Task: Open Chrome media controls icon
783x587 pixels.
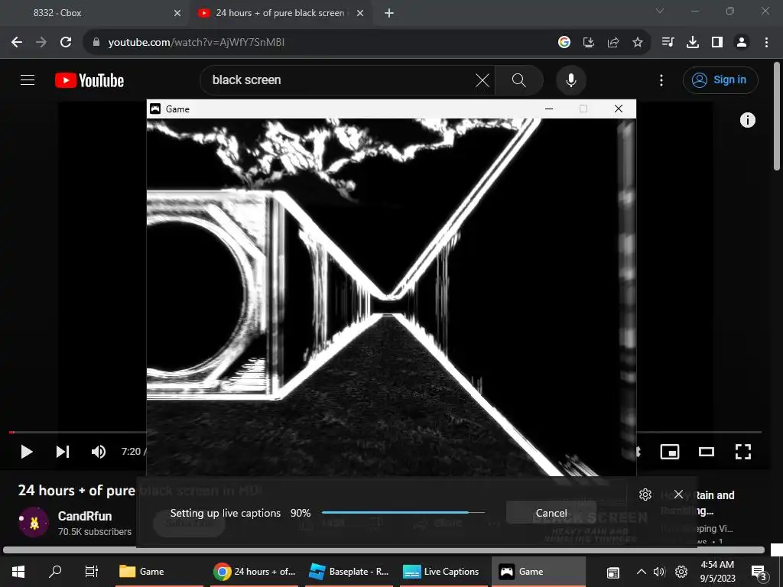Action: 668,43
